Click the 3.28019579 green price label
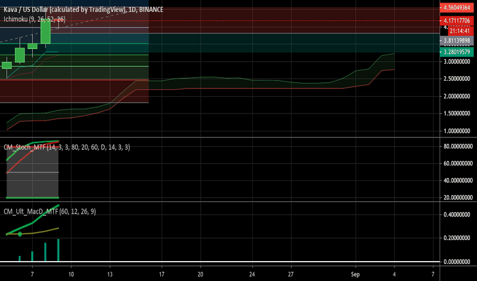This screenshot has width=477, height=281. pos(457,52)
